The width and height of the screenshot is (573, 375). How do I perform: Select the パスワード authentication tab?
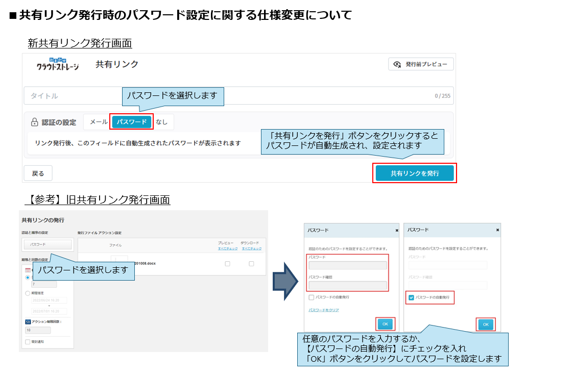coord(132,122)
